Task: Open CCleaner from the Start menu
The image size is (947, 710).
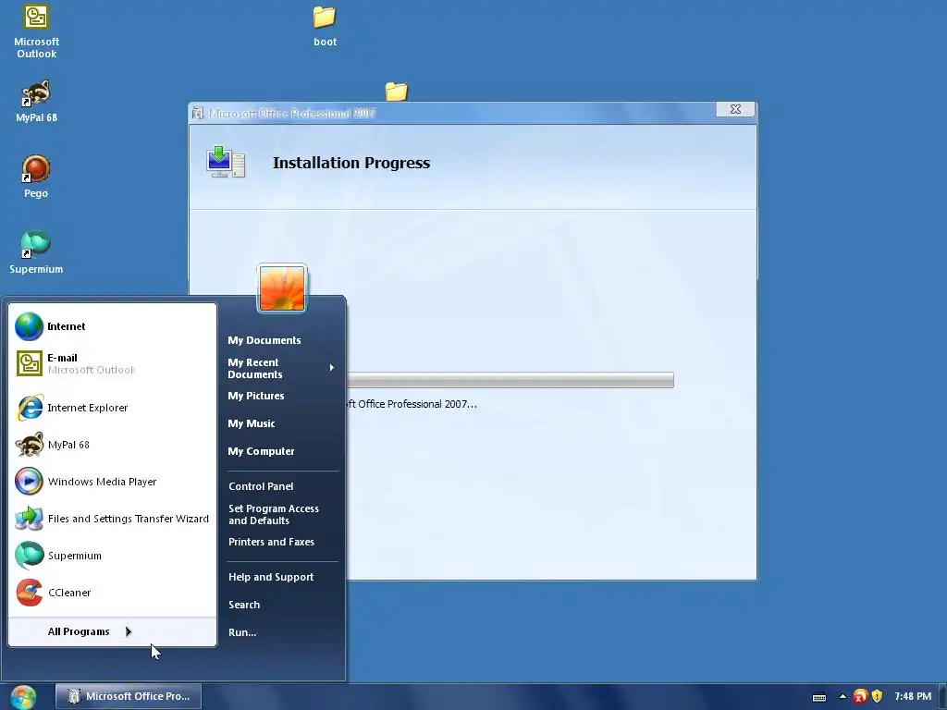Action: pyautogui.click(x=112, y=593)
